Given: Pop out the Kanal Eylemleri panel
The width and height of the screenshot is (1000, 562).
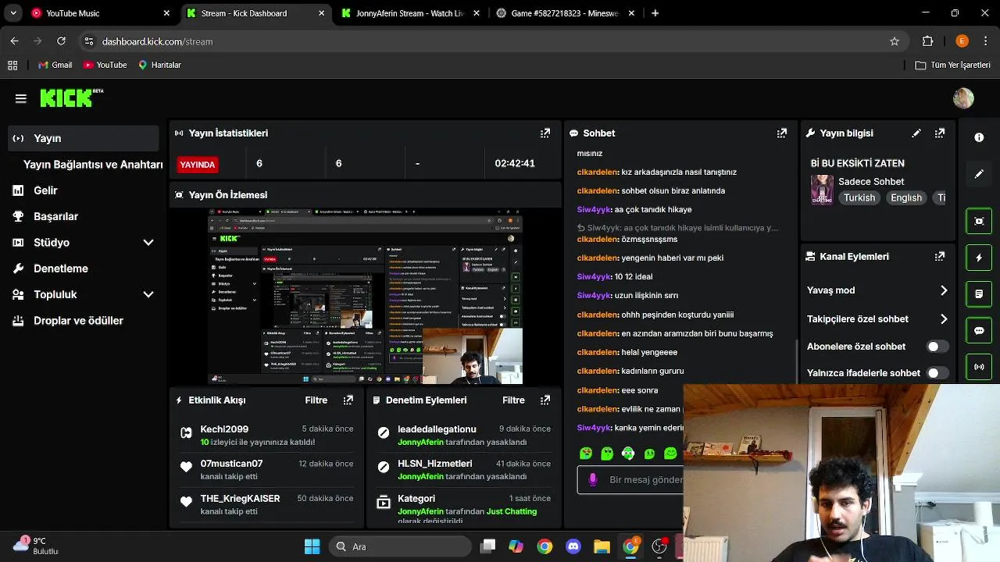Looking at the screenshot, I should pos(940,256).
